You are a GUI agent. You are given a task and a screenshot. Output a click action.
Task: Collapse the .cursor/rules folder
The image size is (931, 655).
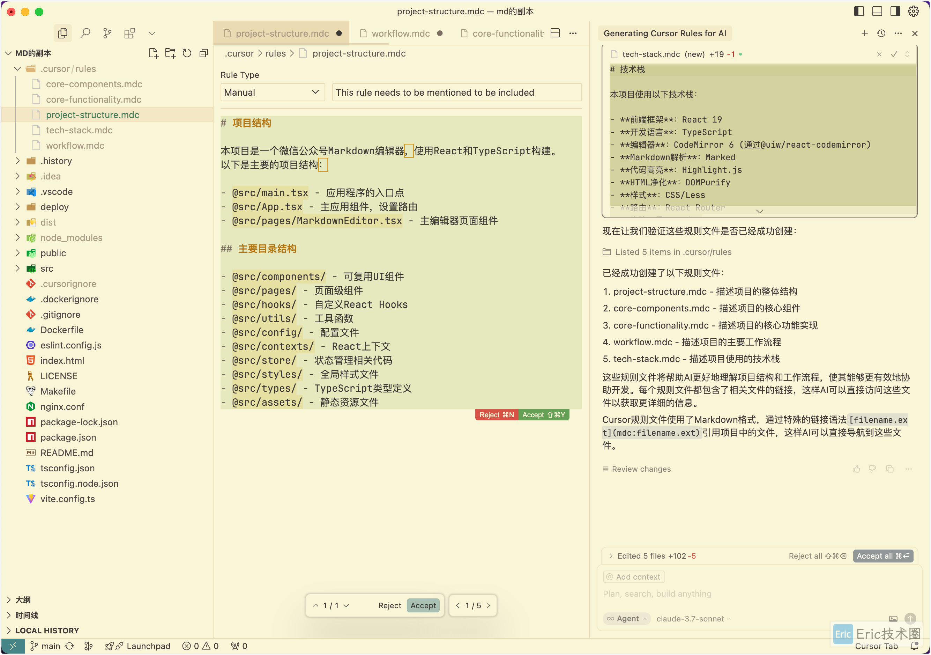(x=17, y=68)
